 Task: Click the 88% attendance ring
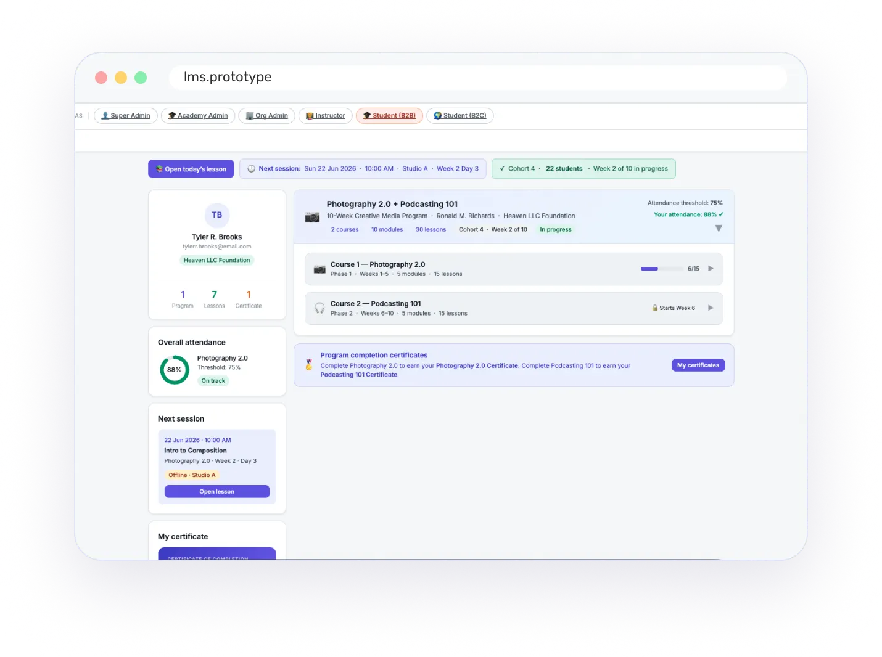(175, 370)
